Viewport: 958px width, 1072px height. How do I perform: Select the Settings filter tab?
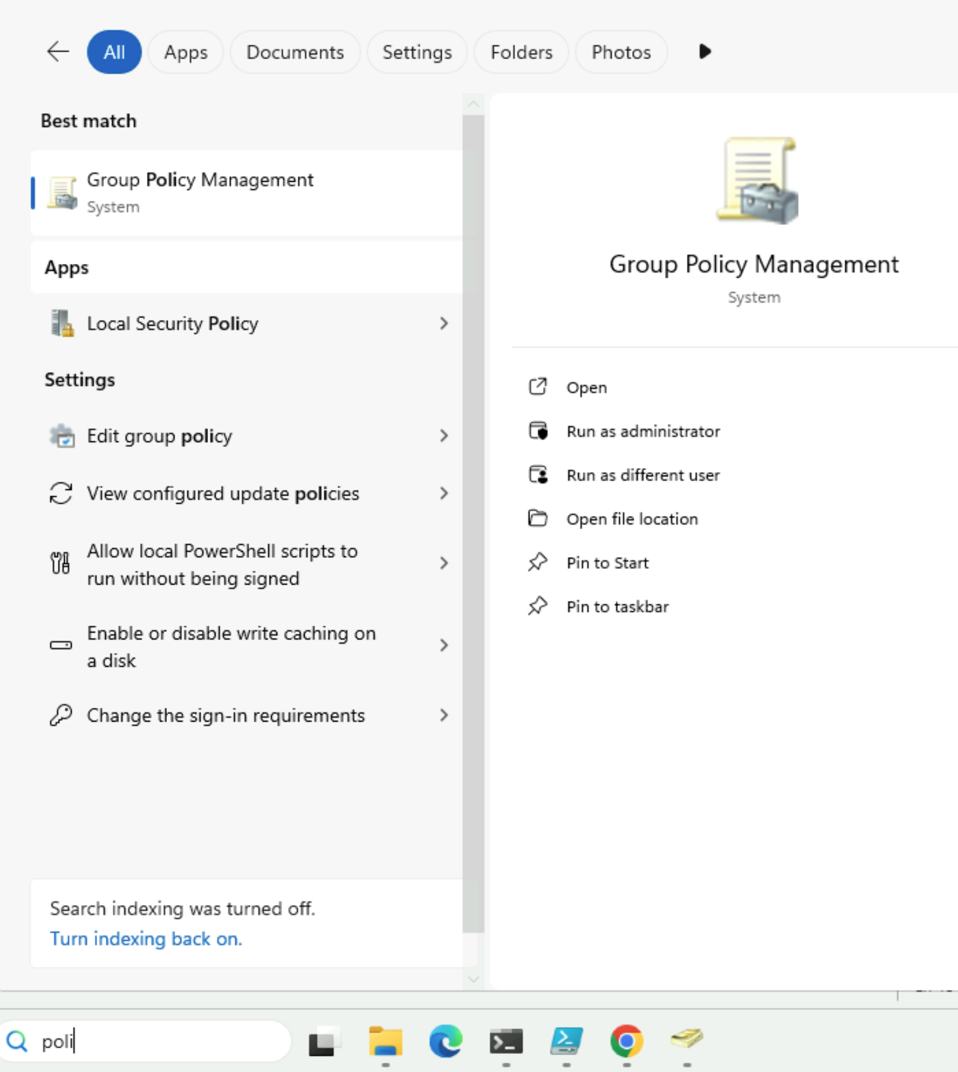(417, 52)
